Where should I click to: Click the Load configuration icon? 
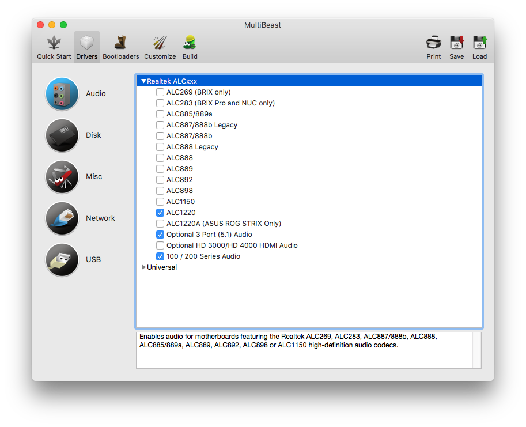pyautogui.click(x=479, y=43)
